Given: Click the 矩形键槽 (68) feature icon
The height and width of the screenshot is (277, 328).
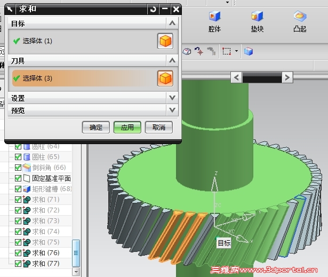Looking at the screenshot, I should coord(27,189).
